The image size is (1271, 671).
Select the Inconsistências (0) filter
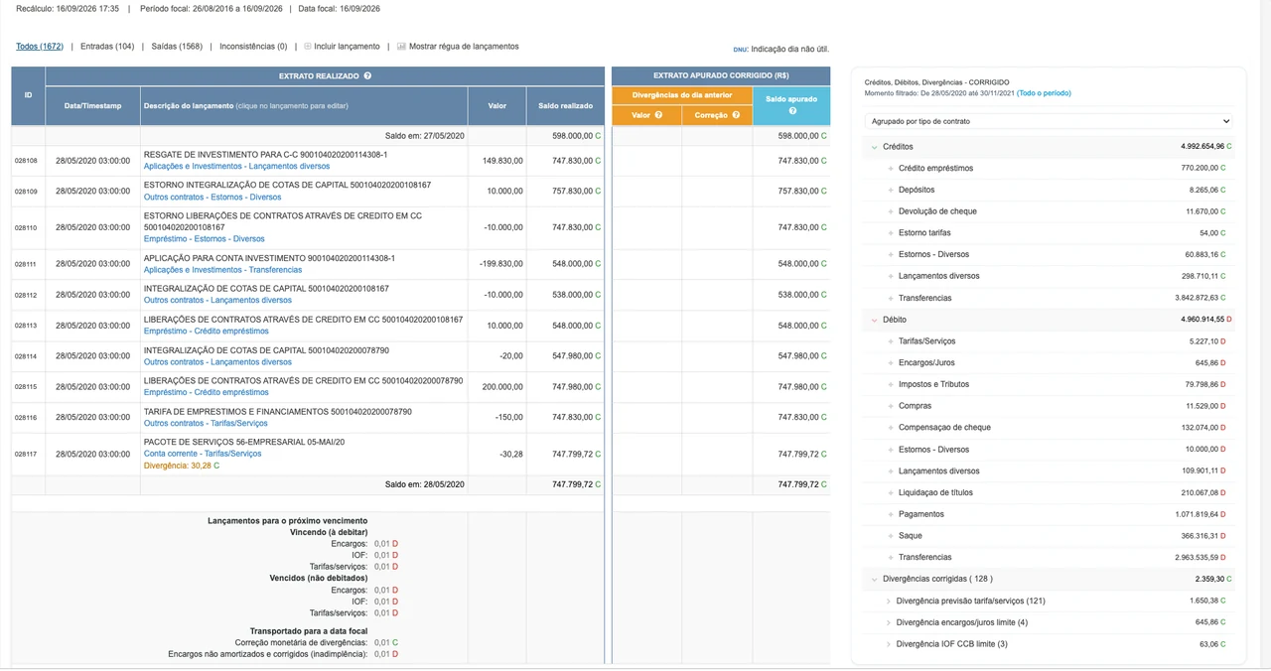[253, 47]
